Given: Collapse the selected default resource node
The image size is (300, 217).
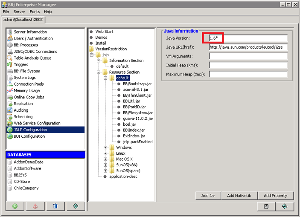Looking at the screenshot, I should coord(105,78).
